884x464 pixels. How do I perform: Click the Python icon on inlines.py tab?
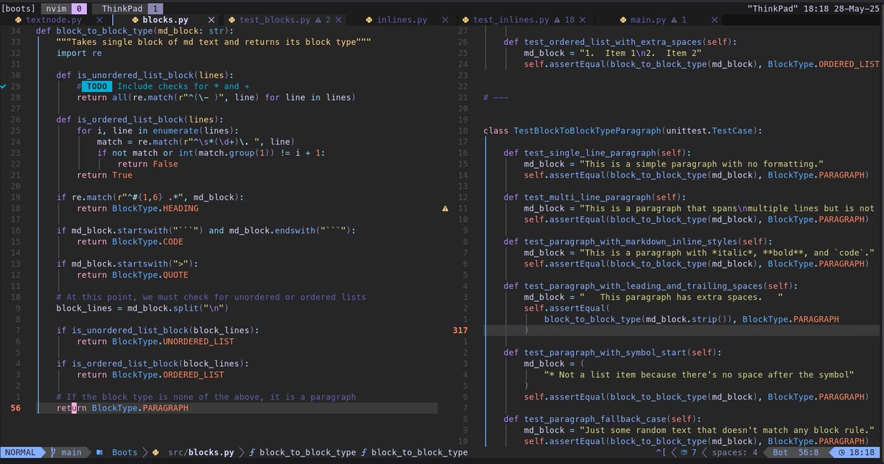click(x=370, y=20)
